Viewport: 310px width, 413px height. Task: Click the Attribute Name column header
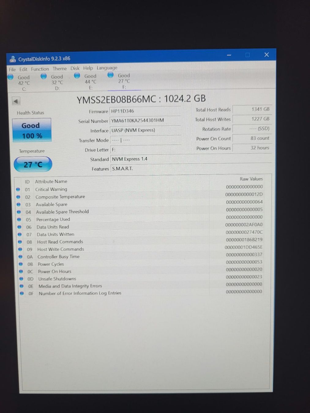[x=51, y=181]
